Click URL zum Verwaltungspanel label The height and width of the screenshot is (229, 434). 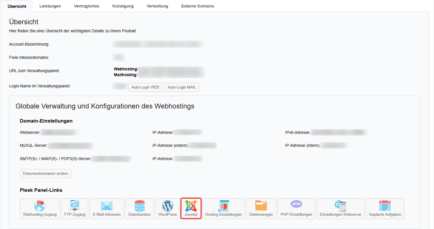35,71
